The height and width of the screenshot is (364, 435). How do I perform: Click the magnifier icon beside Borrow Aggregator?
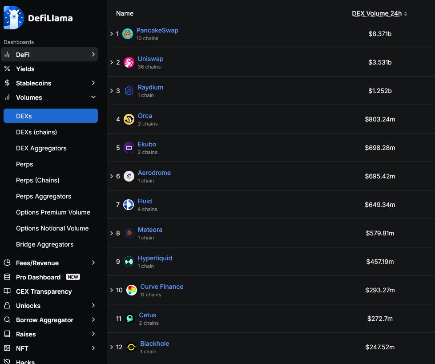click(x=6, y=320)
